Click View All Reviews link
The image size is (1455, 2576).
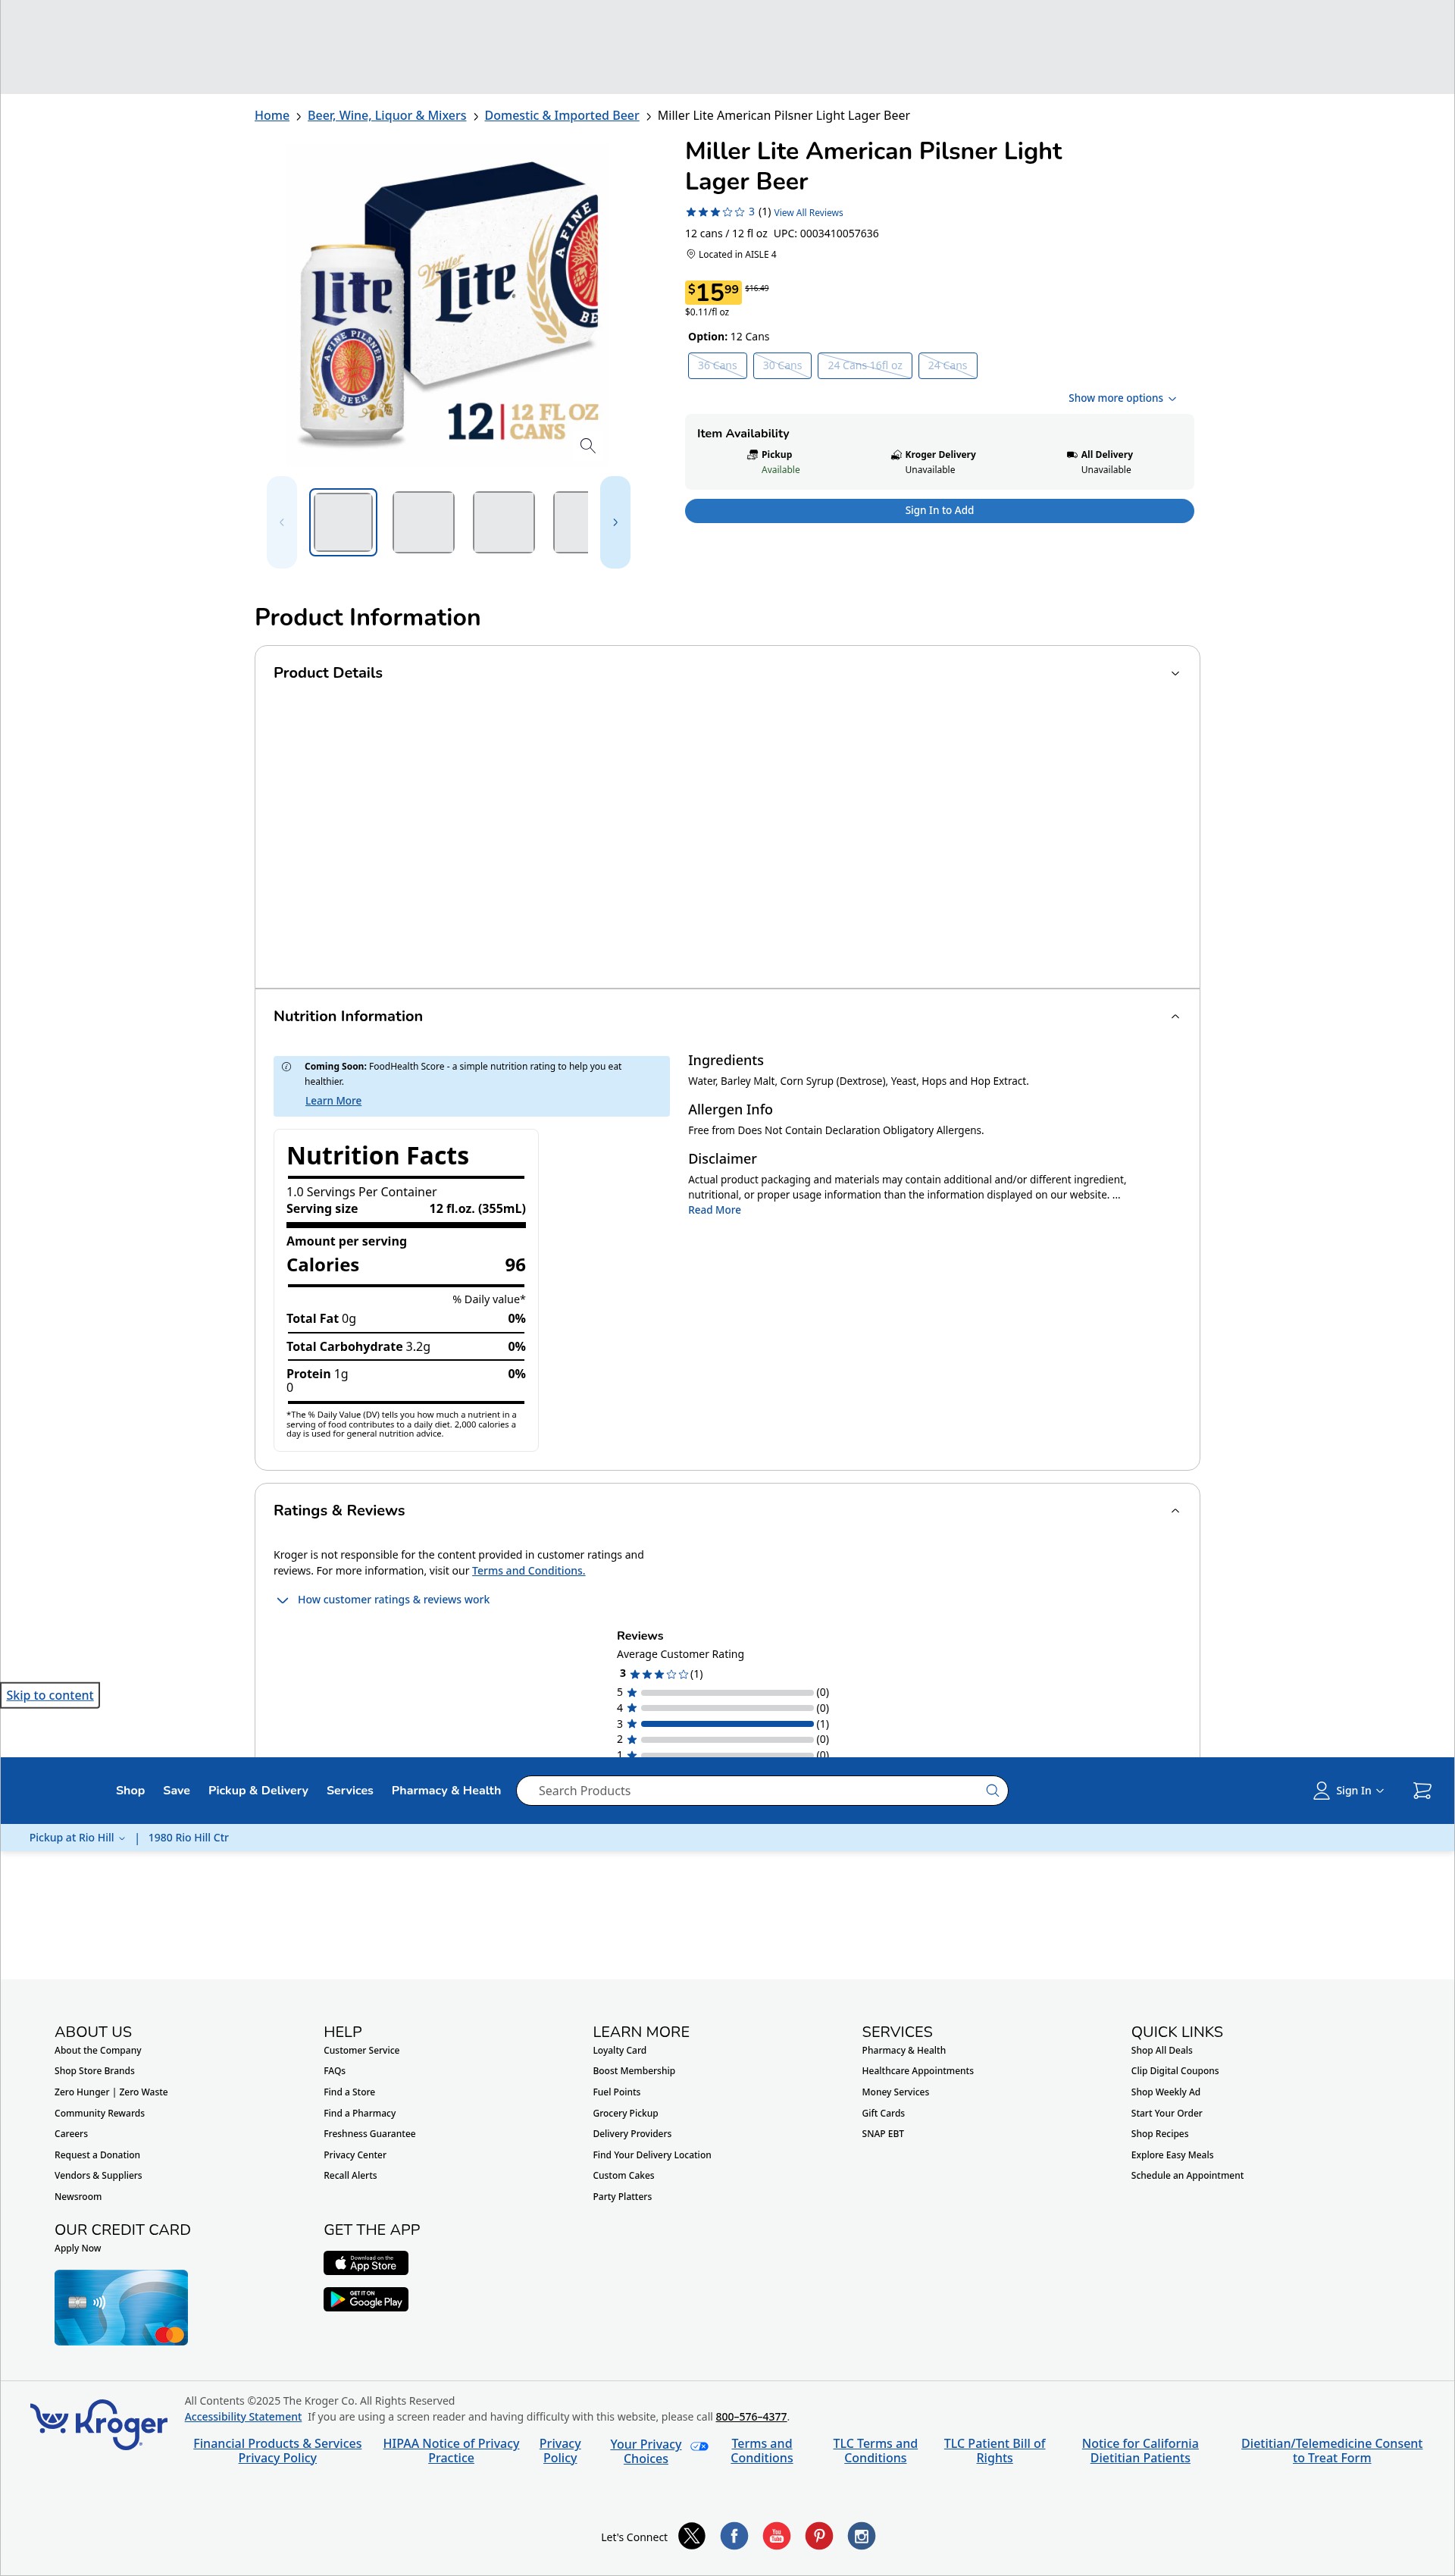(809, 213)
